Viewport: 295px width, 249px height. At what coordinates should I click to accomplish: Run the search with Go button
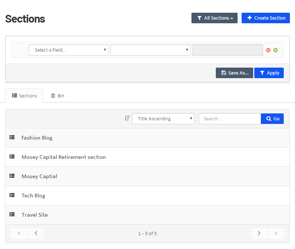tap(272, 119)
